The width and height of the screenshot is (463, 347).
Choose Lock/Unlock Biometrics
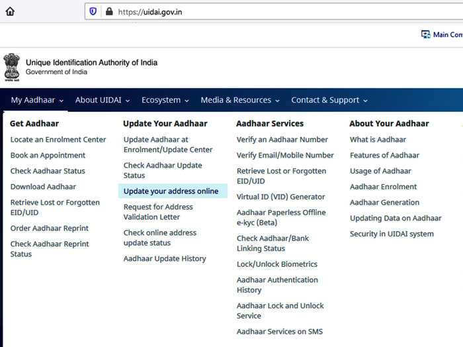pos(277,264)
